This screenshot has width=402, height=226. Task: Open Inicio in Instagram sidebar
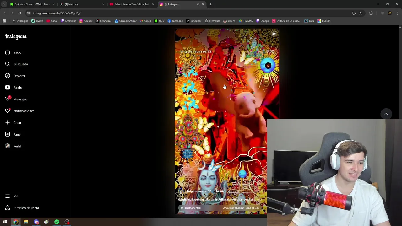point(13,52)
